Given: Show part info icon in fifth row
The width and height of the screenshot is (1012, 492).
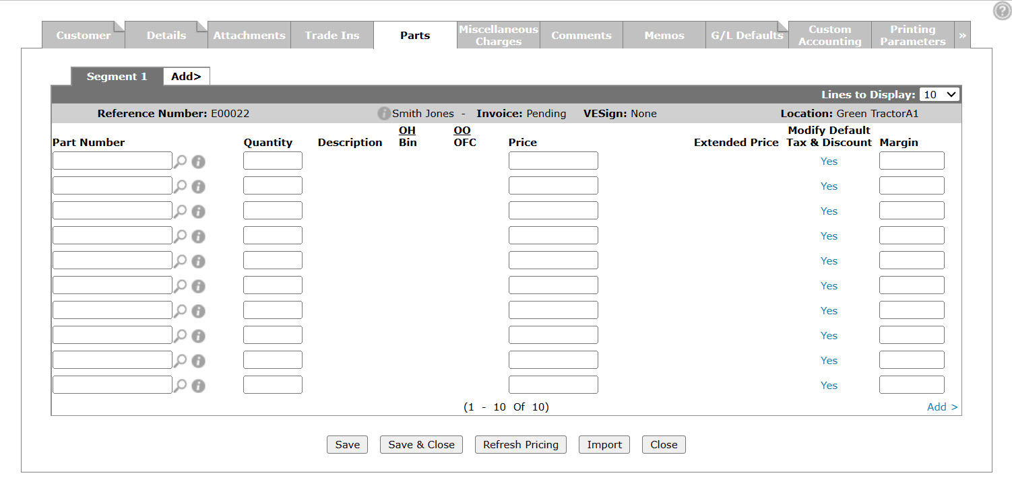Looking at the screenshot, I should [198, 261].
